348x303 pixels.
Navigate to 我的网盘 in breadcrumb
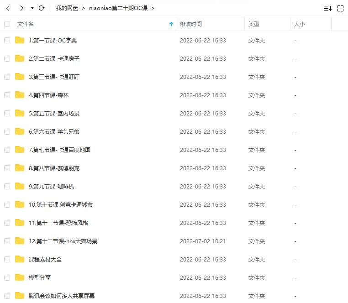click(67, 8)
